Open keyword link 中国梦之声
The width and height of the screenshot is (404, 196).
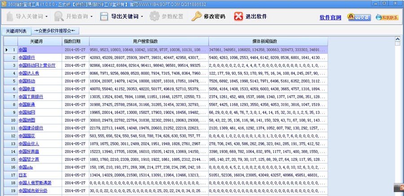(x=29, y=159)
